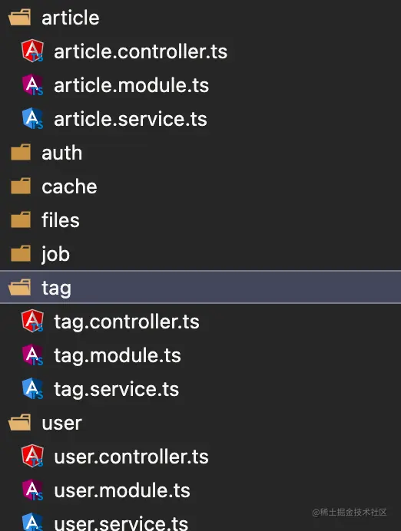Viewport: 401px width, 531px height.
Task: Click the purple icon next to tag.module.ts
Action: pos(32,355)
